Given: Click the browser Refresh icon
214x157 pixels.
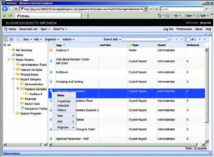Looking at the screenshot, I should (x=151, y=9).
